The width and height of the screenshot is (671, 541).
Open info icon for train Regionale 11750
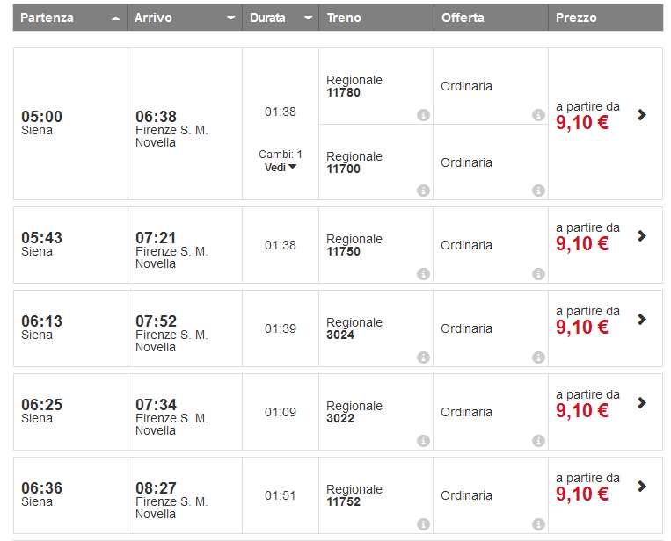[423, 274]
